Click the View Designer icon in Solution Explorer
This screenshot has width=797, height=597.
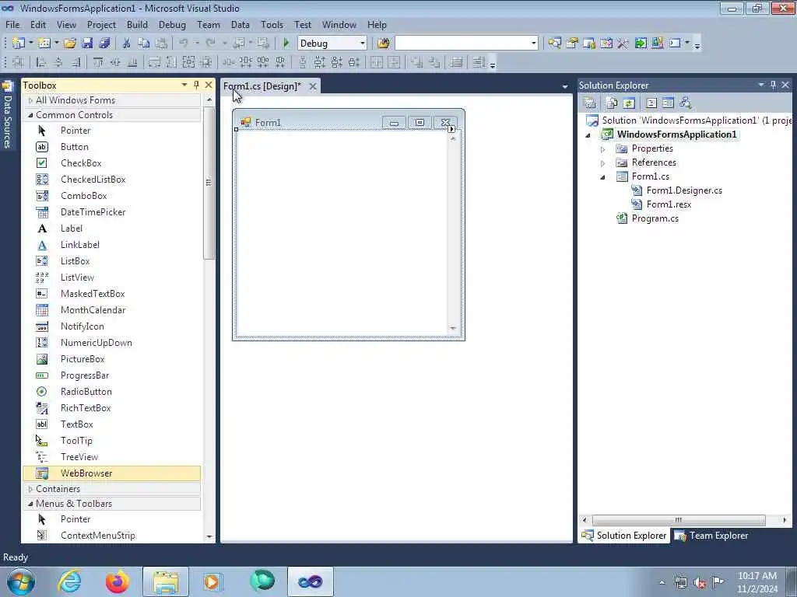tap(668, 103)
